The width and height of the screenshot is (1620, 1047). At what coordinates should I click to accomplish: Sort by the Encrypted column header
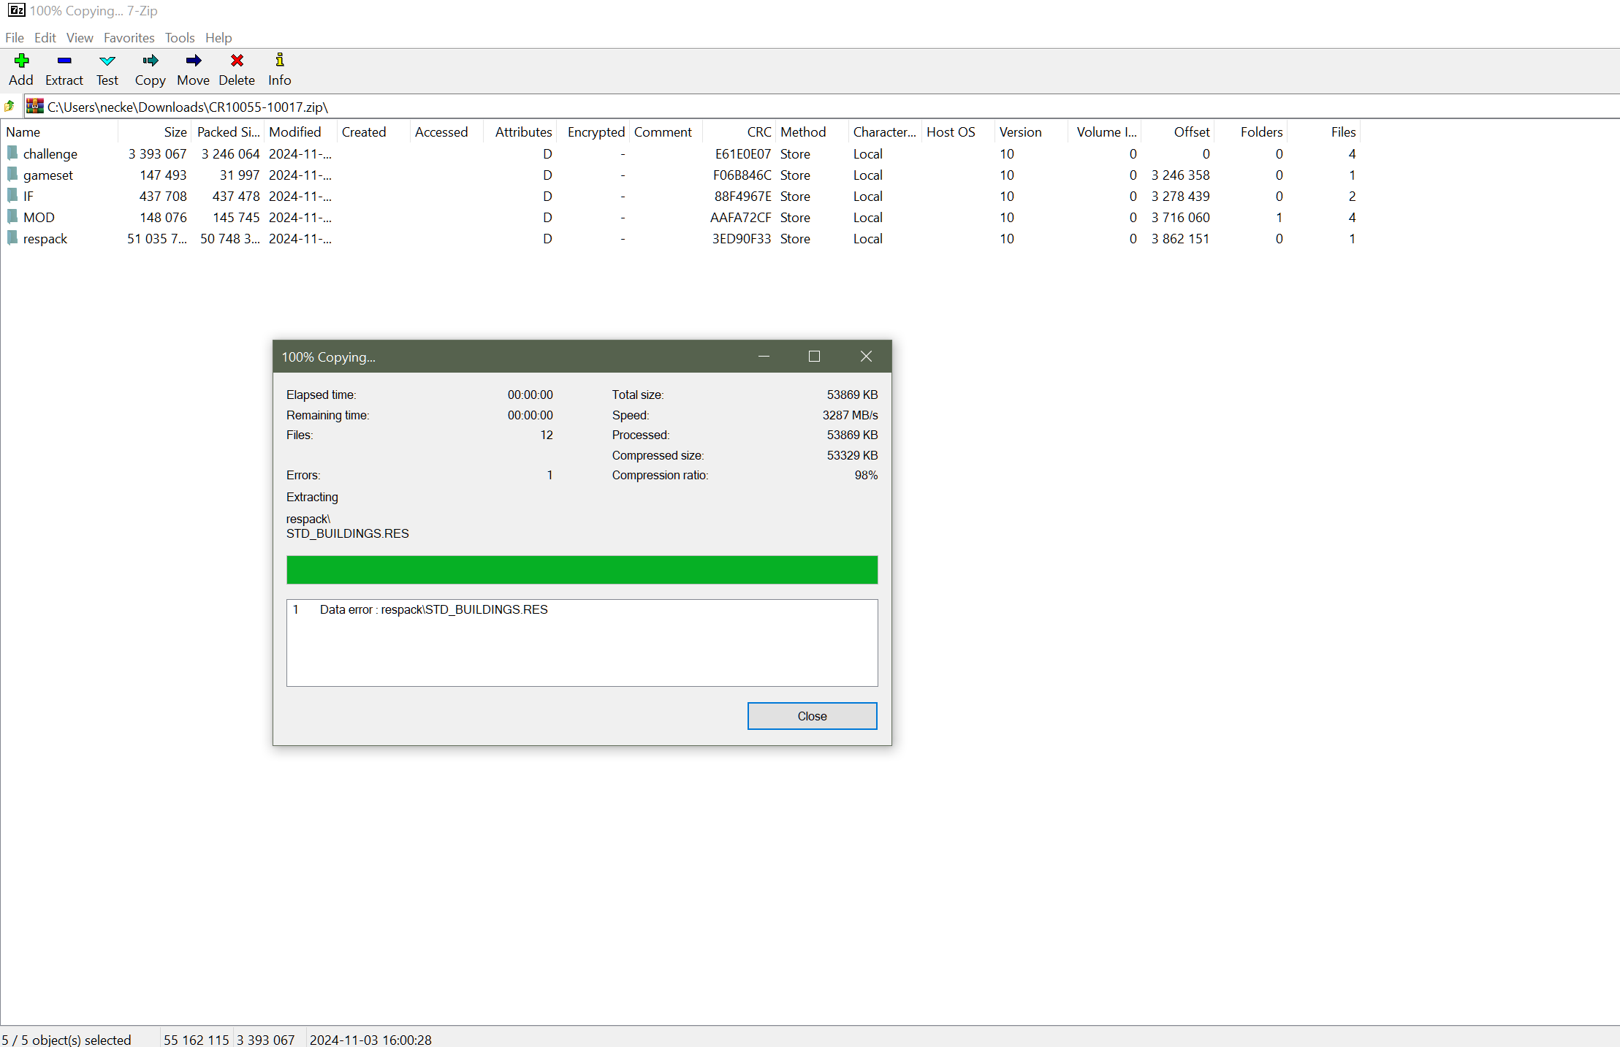click(x=593, y=132)
